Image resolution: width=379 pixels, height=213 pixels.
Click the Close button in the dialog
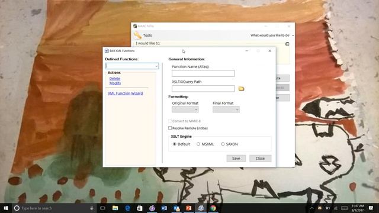(260, 159)
